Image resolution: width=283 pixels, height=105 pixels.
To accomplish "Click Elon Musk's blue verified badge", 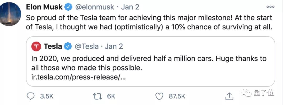I will click(x=69, y=7).
